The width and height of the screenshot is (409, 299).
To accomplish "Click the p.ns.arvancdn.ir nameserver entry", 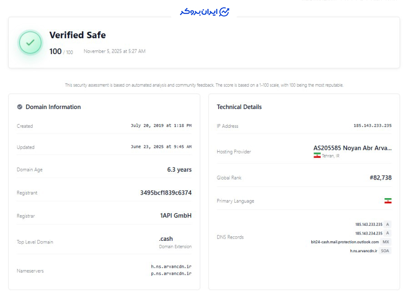I will click(171, 274).
